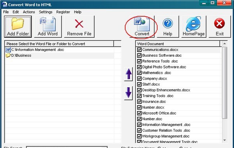Viewport: 234px width, 148px height.
Task: Uncheck Number.doc
Action: click(139, 119)
